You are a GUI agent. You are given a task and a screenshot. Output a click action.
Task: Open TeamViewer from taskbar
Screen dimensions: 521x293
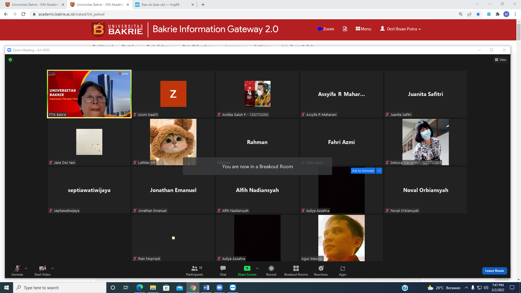click(x=233, y=288)
